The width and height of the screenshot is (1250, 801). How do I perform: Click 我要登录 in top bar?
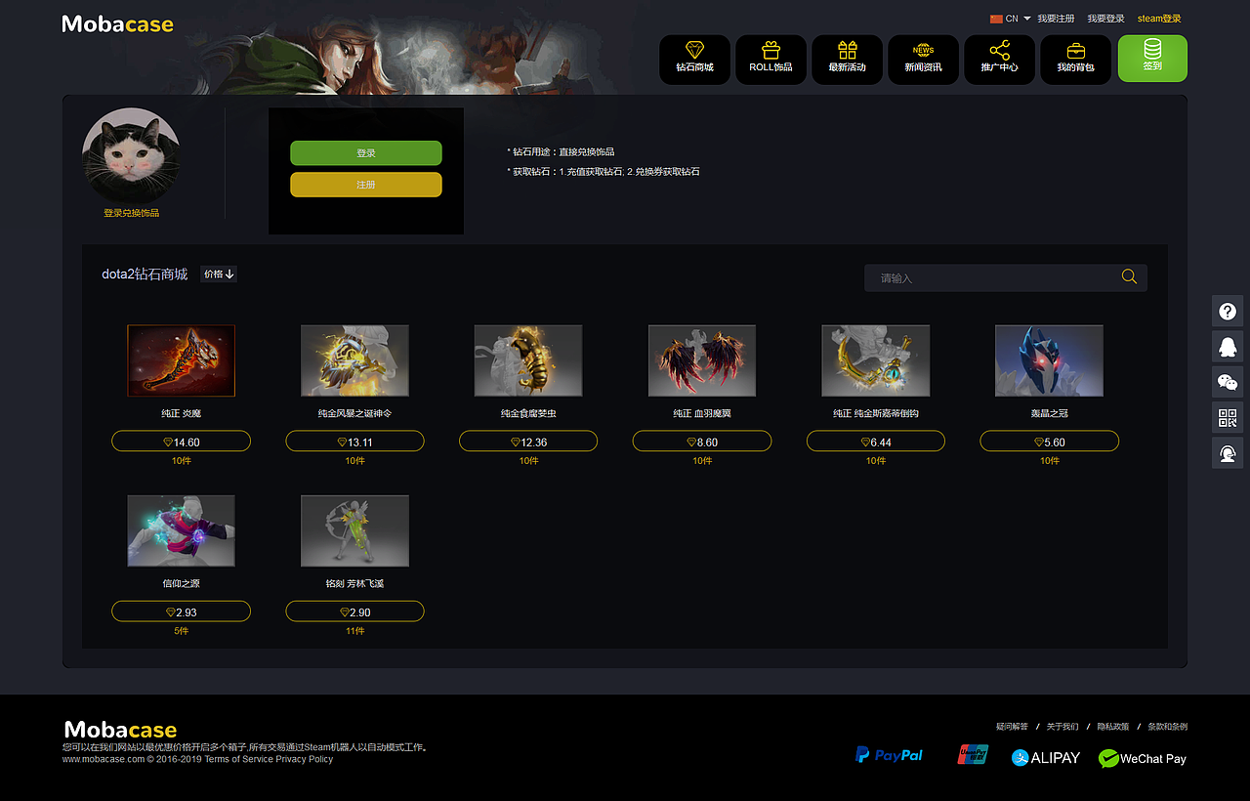1105,19
